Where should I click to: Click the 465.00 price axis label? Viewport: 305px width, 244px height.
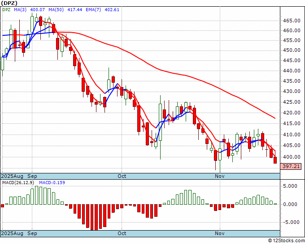point(291,21)
